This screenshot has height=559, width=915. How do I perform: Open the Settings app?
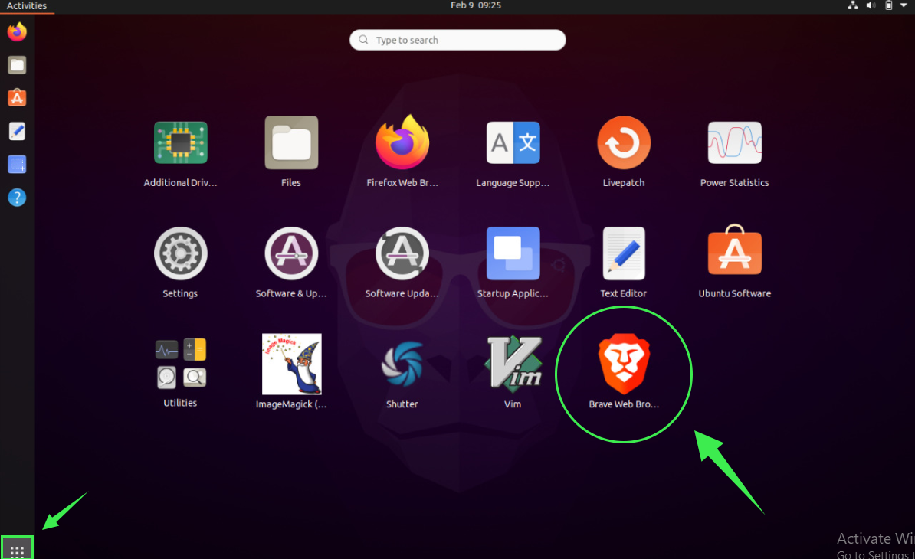click(180, 253)
